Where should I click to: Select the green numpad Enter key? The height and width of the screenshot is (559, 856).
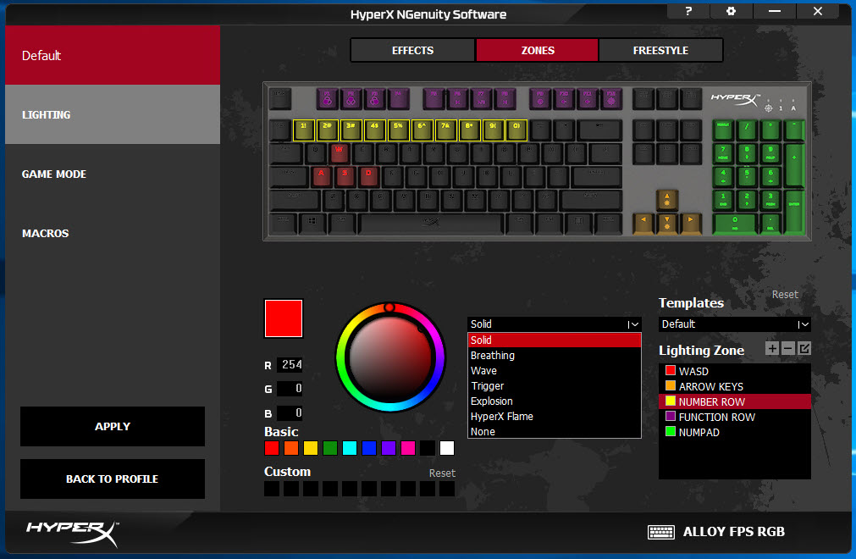793,212
